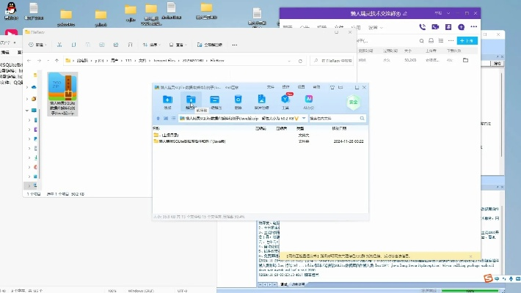This screenshot has width=521, height=293.
Task: Click the Rename icon in File Explorer toolbar
Action: click(102, 45)
